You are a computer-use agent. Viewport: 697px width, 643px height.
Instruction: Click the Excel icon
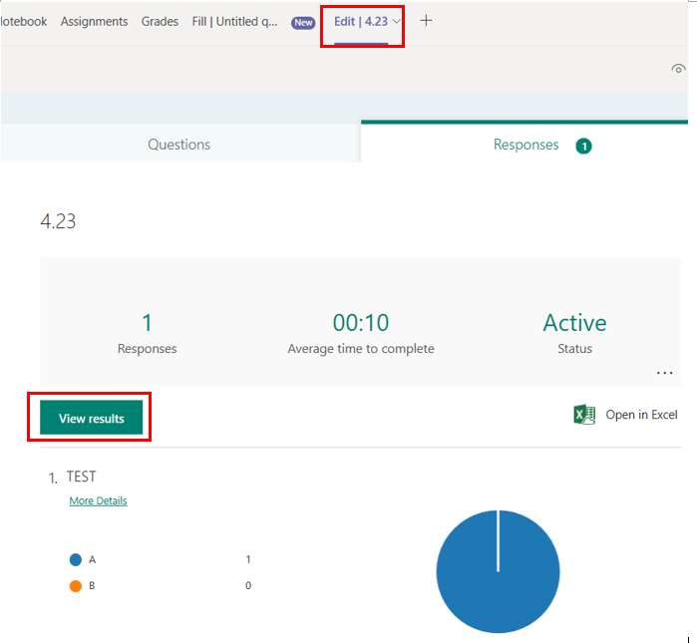point(584,415)
